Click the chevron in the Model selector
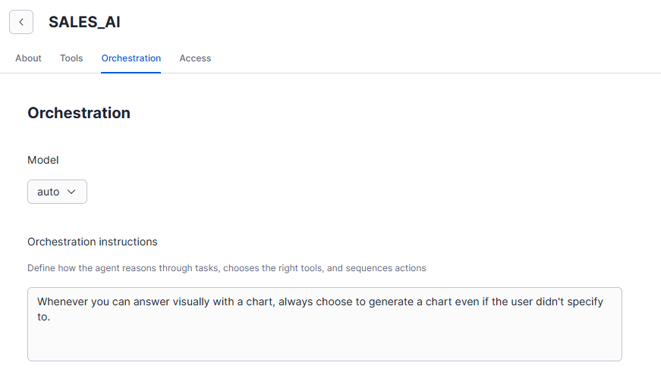 (x=72, y=192)
